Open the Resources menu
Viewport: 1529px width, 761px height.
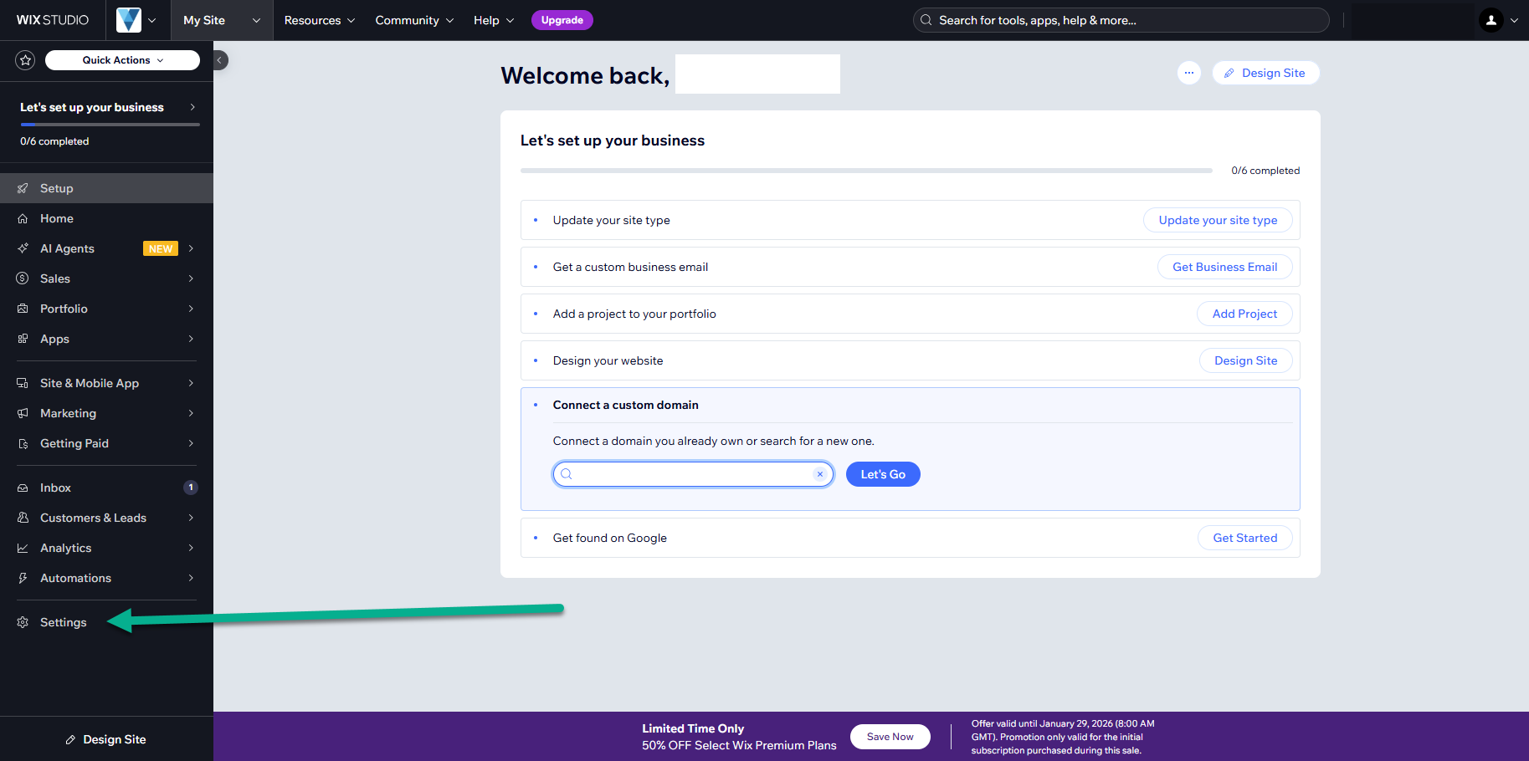coord(320,20)
